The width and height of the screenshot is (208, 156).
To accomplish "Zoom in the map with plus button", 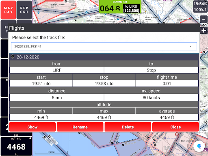I will coord(204,30).
